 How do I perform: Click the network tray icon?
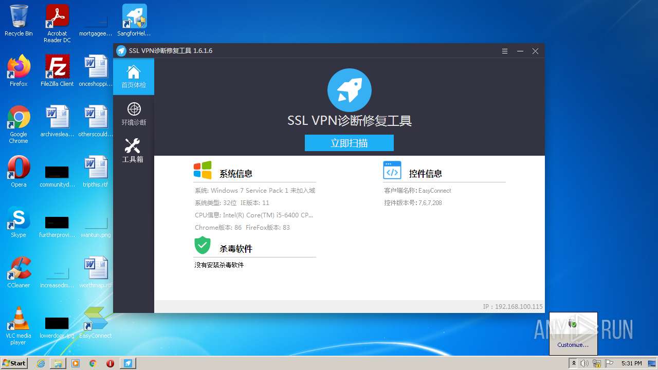[x=597, y=363]
